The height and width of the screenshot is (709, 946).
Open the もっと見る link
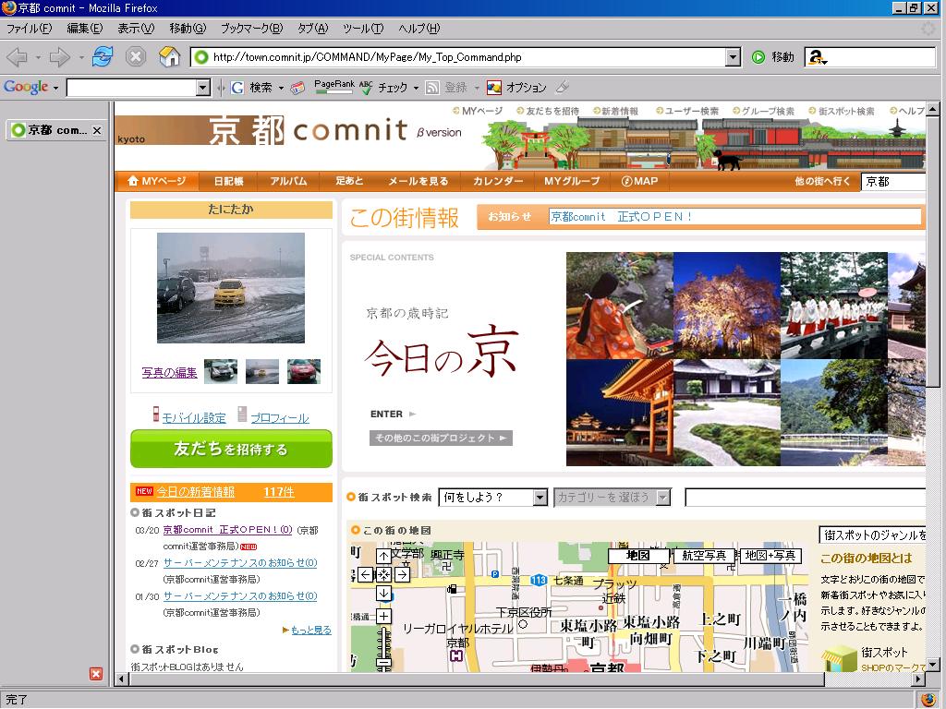tap(311, 630)
